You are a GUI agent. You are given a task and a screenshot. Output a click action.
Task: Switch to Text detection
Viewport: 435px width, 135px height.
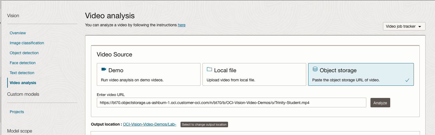pyautogui.click(x=22, y=73)
